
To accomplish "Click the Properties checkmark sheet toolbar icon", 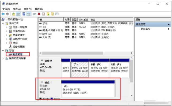I will tap(43, 14).
